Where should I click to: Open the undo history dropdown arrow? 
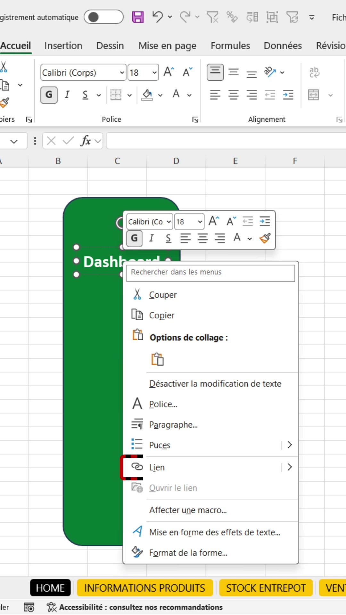coord(170,17)
